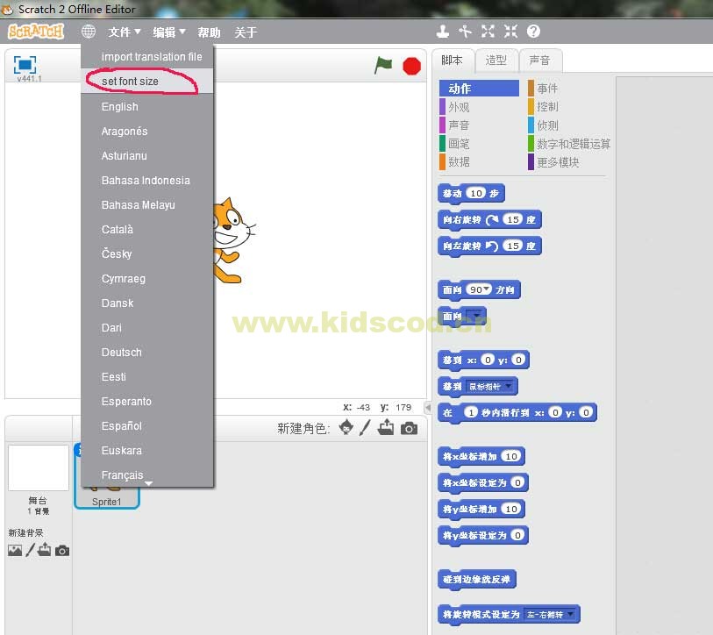
Task: Select the grow sprite tool
Action: (x=487, y=31)
